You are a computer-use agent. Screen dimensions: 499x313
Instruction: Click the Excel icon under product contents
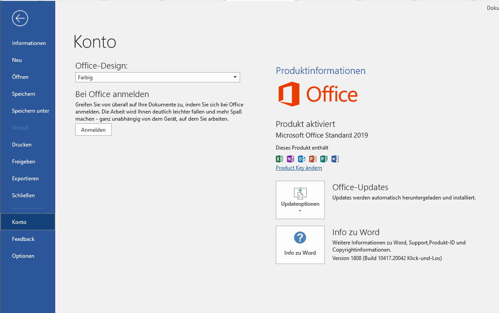[279, 159]
